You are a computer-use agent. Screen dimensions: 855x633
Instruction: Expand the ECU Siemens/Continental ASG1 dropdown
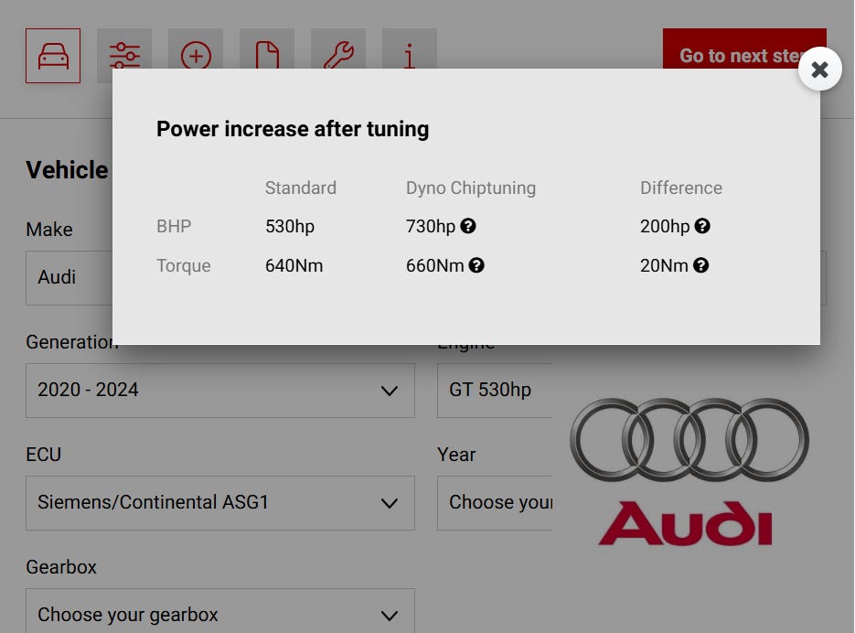[219, 503]
